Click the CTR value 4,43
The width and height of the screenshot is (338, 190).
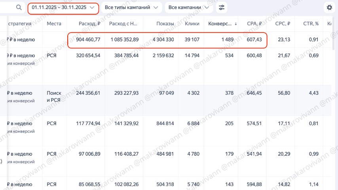coord(313,93)
